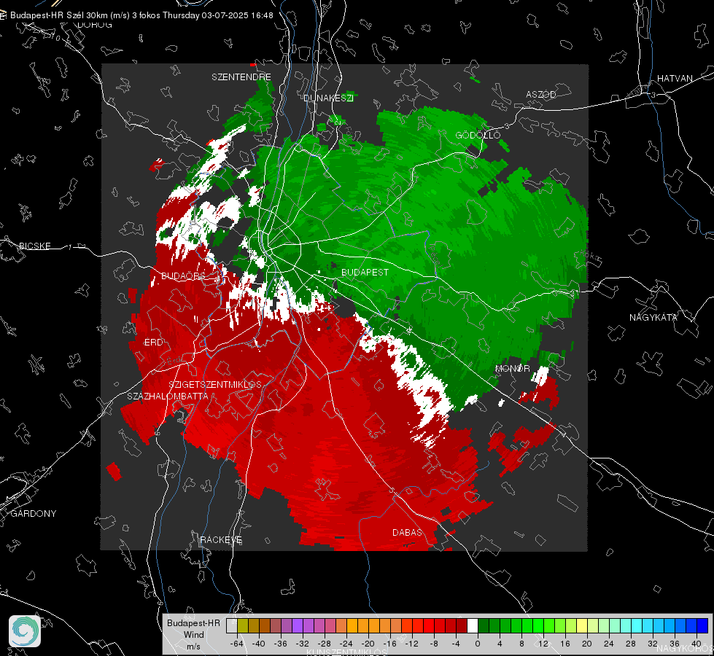The width and height of the screenshot is (714, 656).
Task: Click the m/s unit label in the legend
Action: [193, 647]
